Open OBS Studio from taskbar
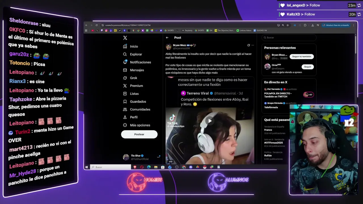 click(177, 167)
